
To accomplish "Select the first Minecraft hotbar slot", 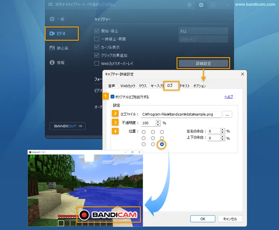I will 61,223.
